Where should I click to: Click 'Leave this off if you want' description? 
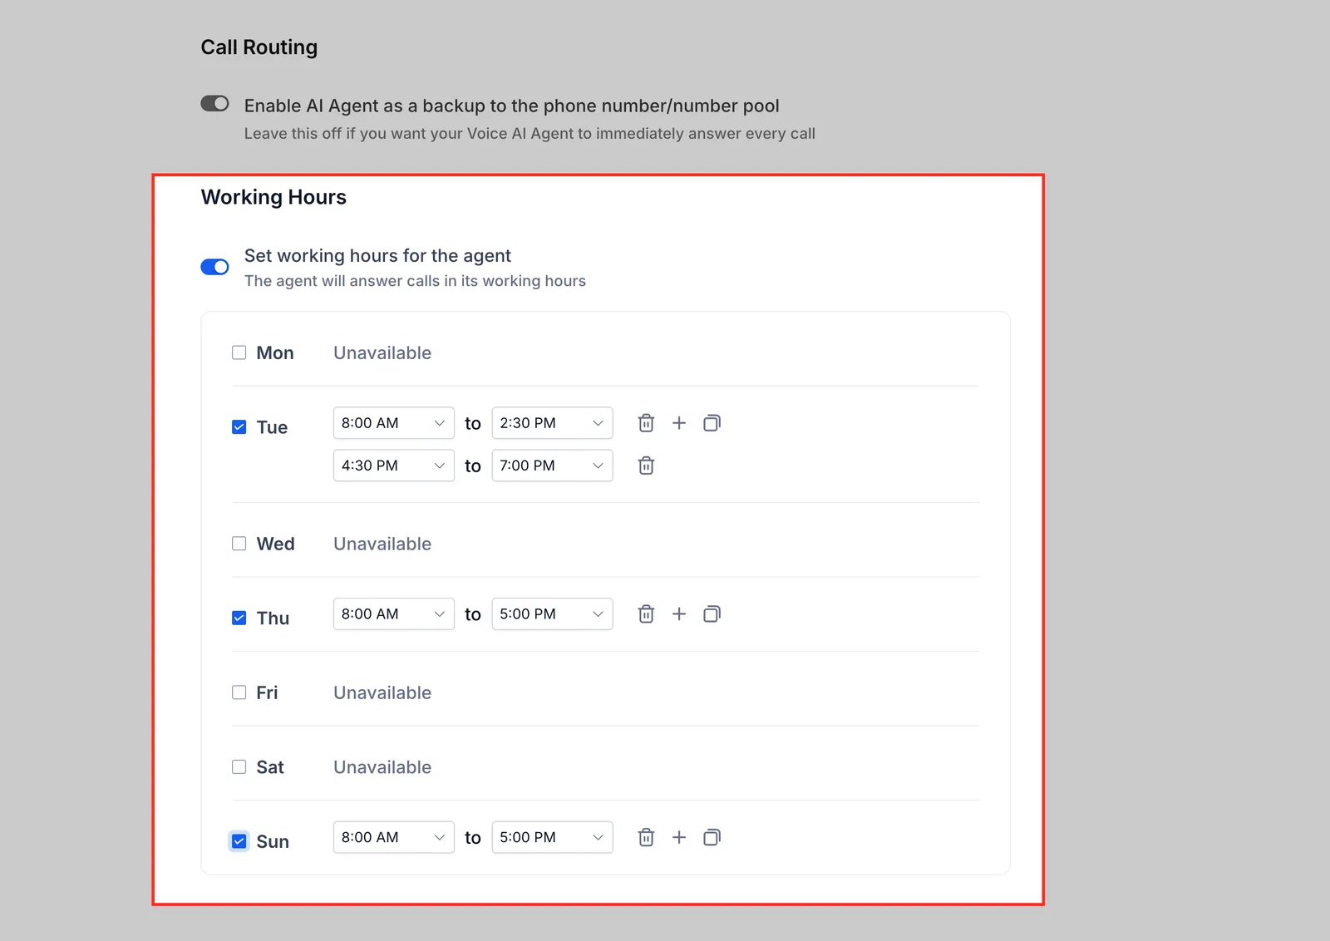pyautogui.click(x=530, y=134)
